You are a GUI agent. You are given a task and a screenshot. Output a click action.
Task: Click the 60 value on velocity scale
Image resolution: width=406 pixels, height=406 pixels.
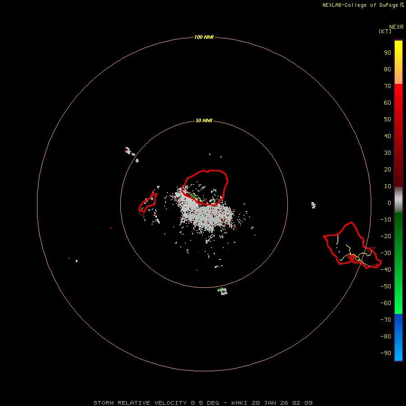[x=388, y=103]
